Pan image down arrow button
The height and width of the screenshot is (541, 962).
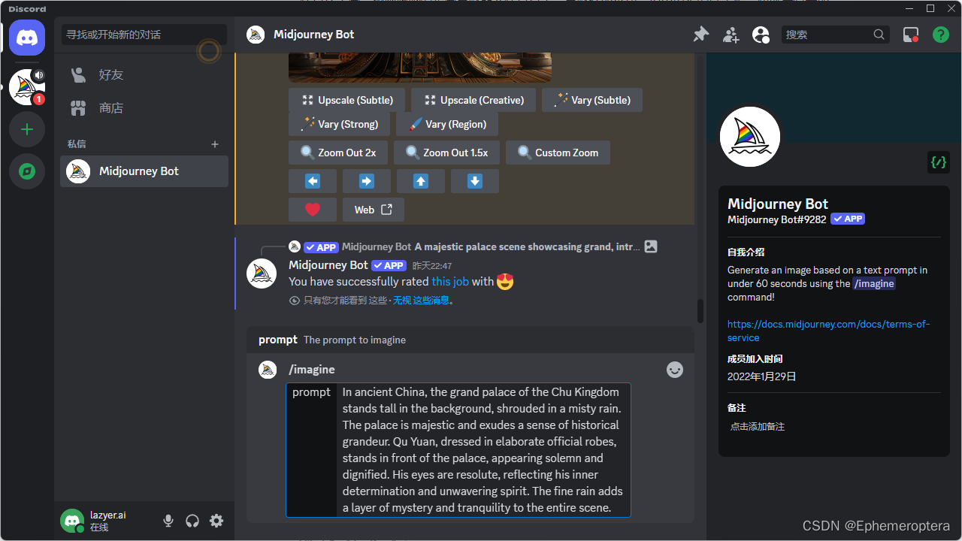pyautogui.click(x=475, y=181)
